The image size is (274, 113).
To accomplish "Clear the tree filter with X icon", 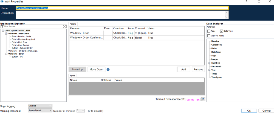I will 64,26.
